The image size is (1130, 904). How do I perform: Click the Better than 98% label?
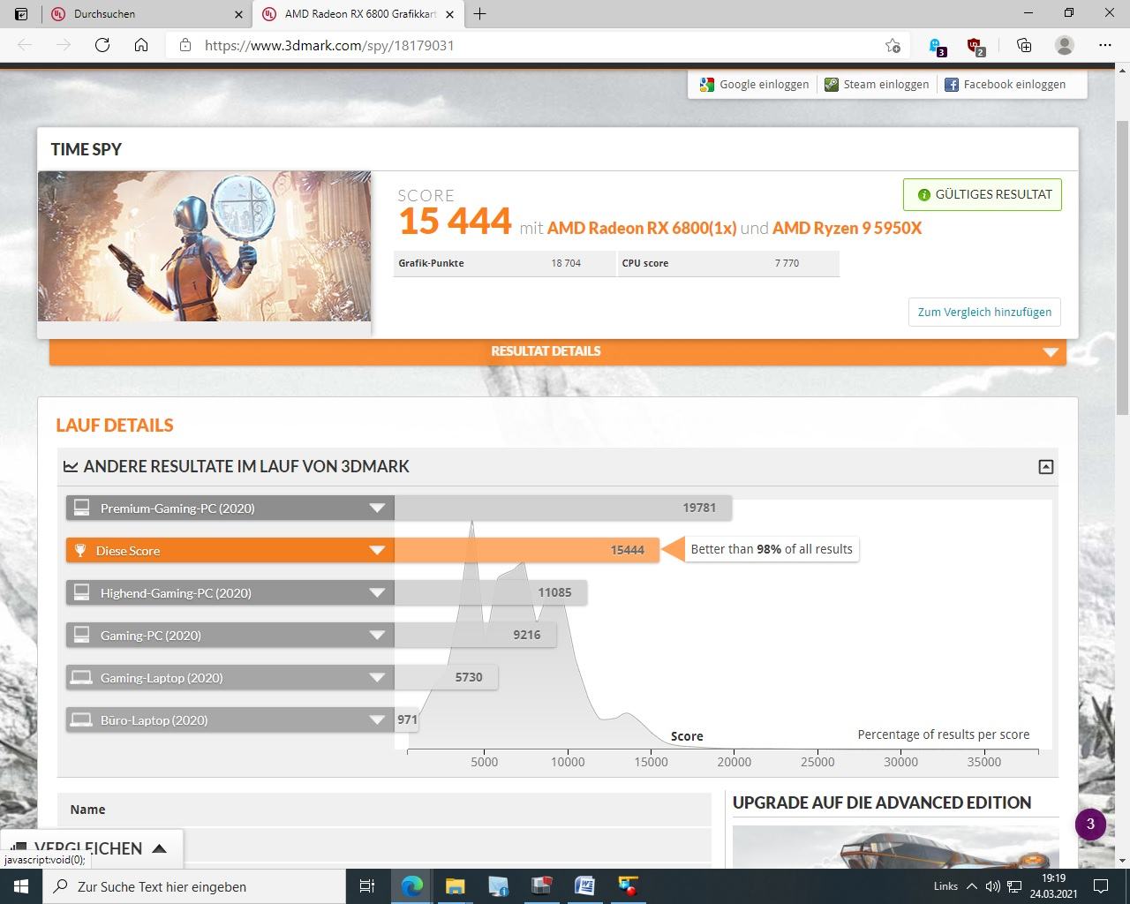772,549
